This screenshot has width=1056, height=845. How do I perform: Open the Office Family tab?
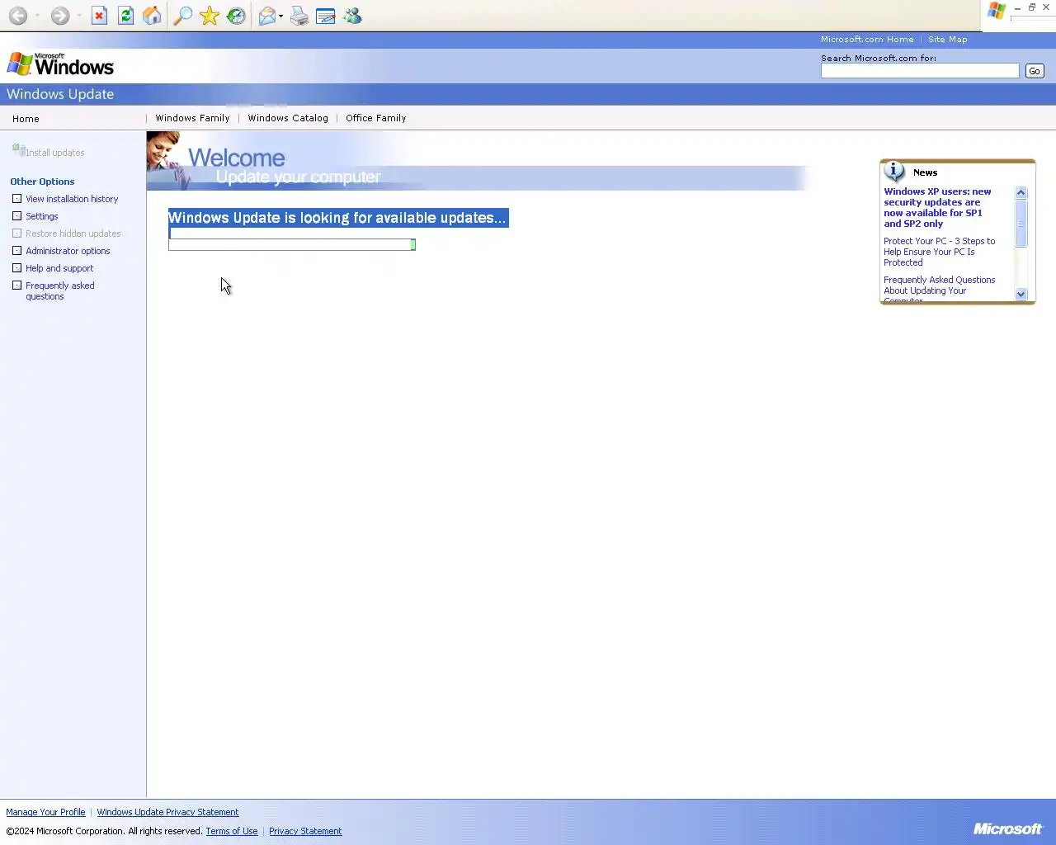(375, 118)
